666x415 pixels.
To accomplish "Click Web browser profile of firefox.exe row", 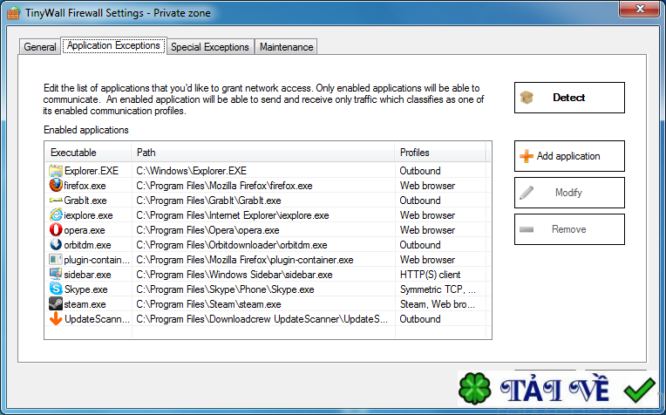I will 427,186.
